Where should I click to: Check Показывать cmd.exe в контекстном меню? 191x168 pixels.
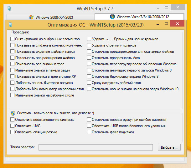point(12,45)
